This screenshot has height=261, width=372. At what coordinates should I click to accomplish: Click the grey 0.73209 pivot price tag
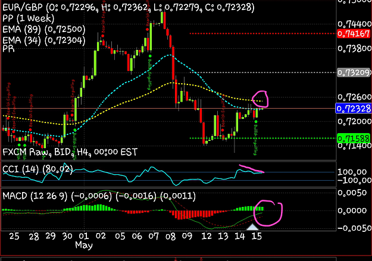354,73
